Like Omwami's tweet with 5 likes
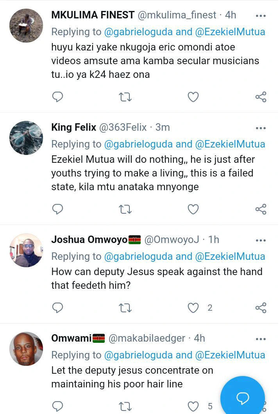Screen dimensions: 279x414 (193, 406)
